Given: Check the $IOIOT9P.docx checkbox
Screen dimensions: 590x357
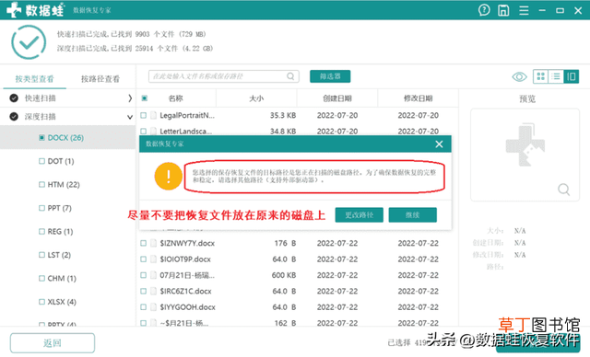Looking at the screenshot, I should (x=144, y=259).
